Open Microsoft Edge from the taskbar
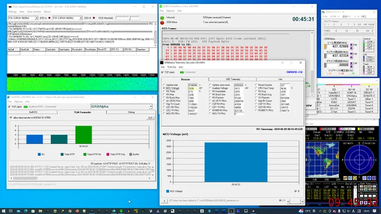 click(x=26, y=211)
